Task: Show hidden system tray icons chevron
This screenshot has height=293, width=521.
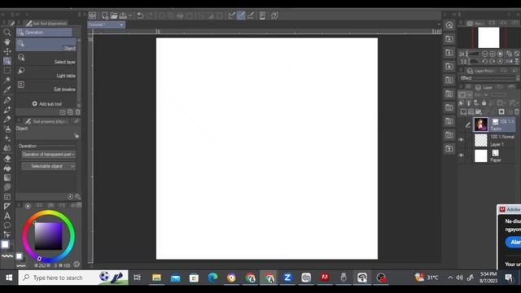Action: click(450, 278)
